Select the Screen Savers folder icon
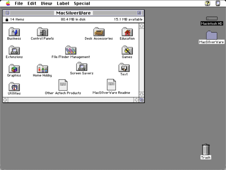The width and height of the screenshot is (226, 170). 82,66
